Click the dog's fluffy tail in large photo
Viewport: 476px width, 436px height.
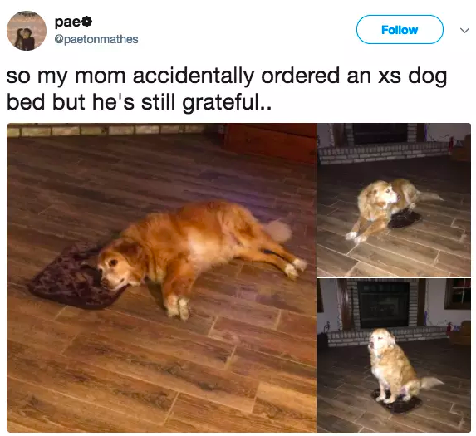277,231
